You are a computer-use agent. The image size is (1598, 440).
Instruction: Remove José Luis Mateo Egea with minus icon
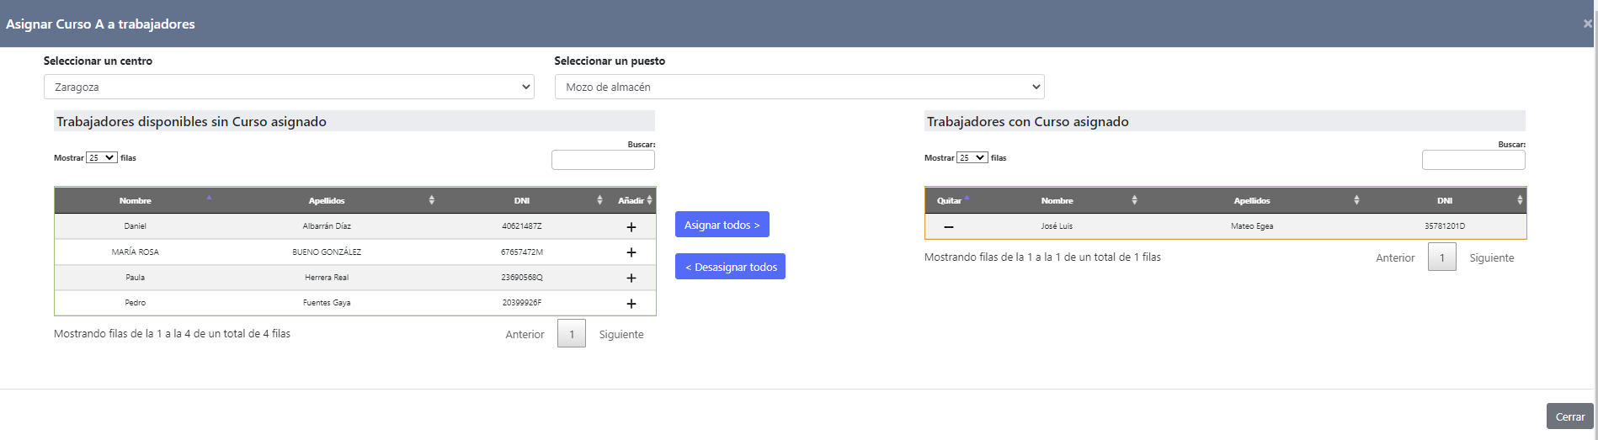tap(949, 227)
